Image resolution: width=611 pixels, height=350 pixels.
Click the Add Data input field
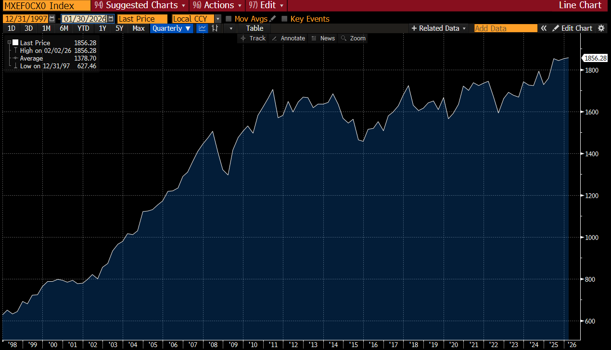coord(505,28)
